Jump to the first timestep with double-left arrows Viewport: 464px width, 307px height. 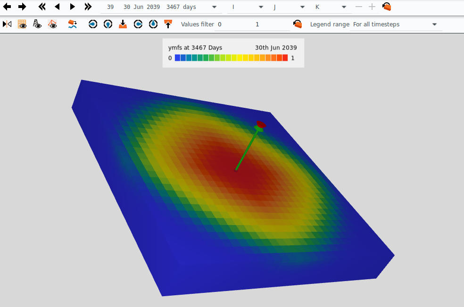[42, 7]
